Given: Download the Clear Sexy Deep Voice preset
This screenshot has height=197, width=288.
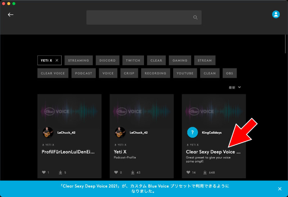Looking at the screenshot, I should click(x=205, y=172).
